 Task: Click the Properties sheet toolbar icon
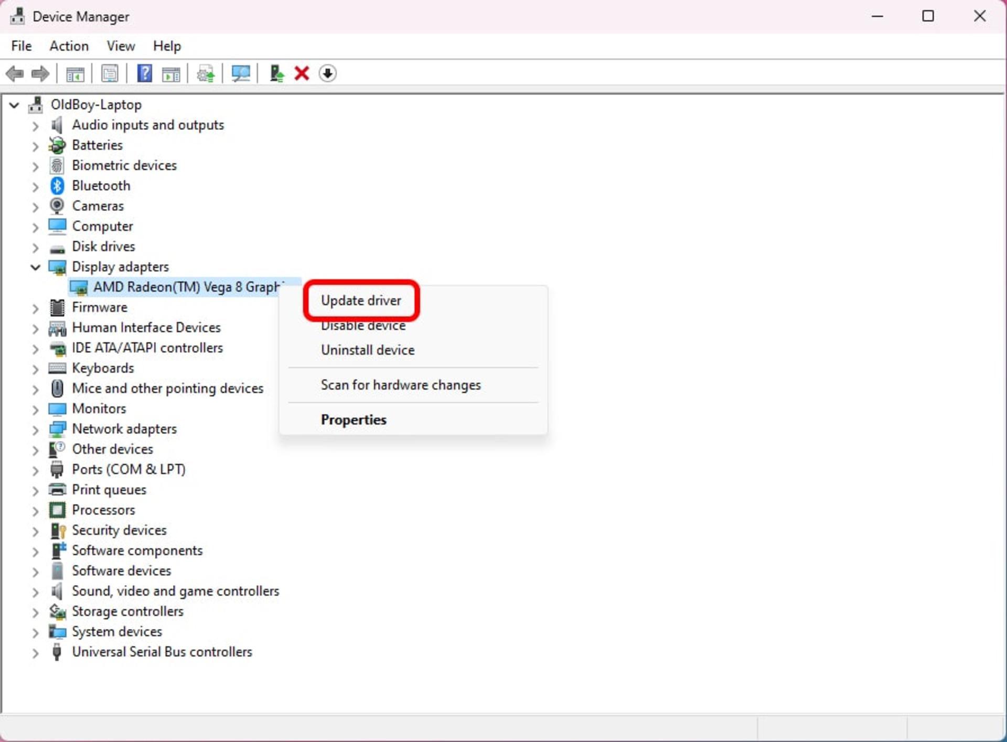[110, 73]
